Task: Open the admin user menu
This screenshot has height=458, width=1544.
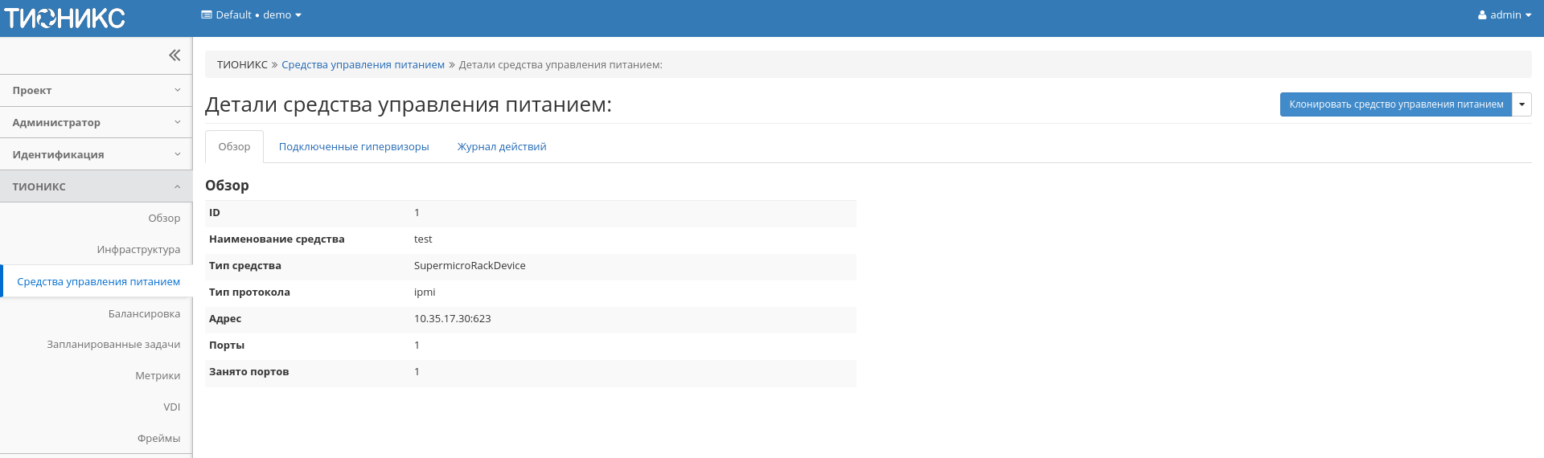Action: click(x=1504, y=15)
